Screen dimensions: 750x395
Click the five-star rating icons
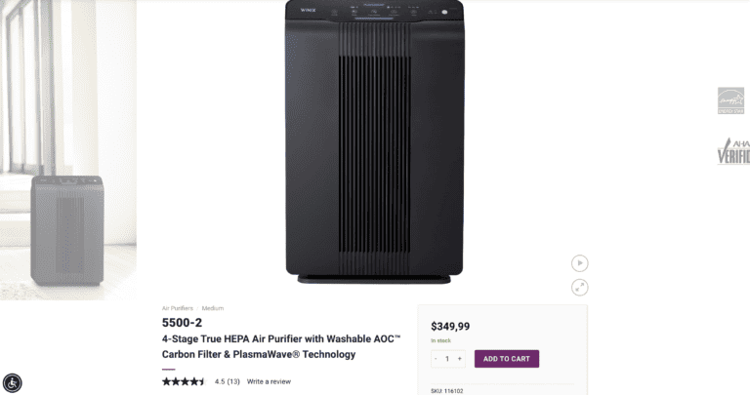tap(184, 381)
